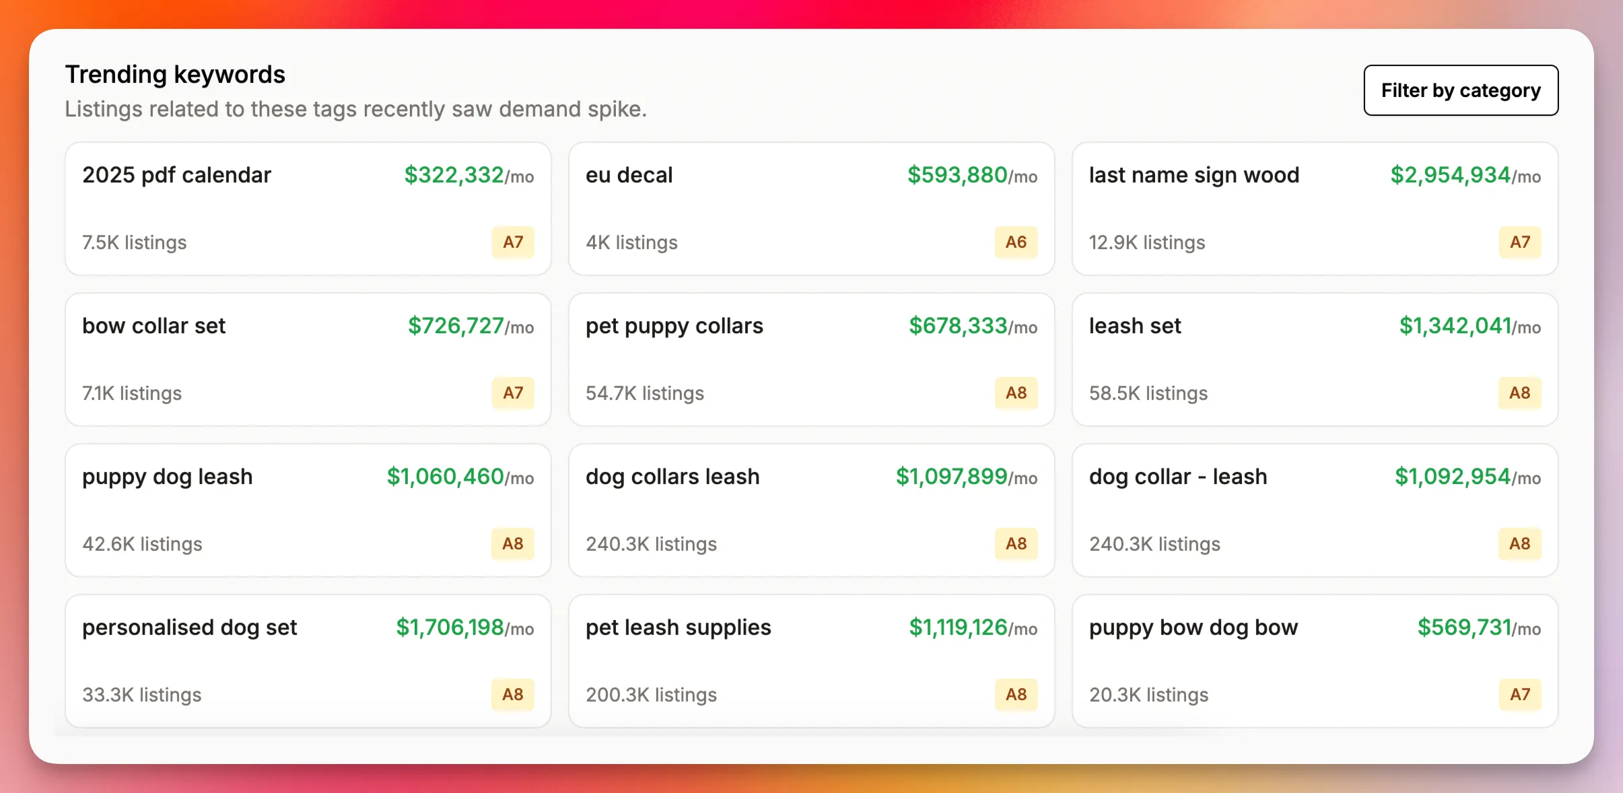This screenshot has height=793, width=1623.
Task: Open the personalised dog set card
Action: pyautogui.click(x=307, y=661)
